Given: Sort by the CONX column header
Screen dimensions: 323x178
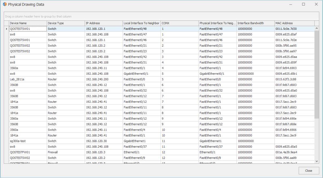Looking at the screenshot, I should pos(180,23).
